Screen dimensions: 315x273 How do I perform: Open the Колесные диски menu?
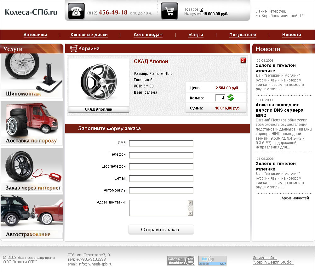89,35
